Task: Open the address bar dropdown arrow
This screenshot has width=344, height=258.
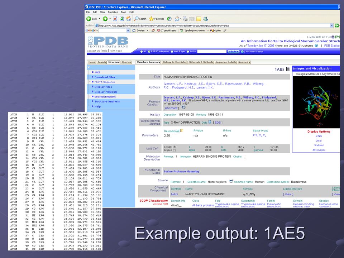Action: pos(331,26)
